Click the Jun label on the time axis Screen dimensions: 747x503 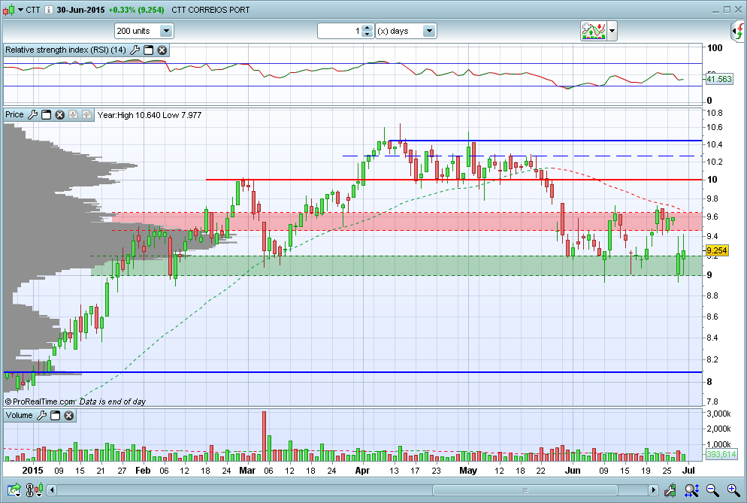[573, 471]
